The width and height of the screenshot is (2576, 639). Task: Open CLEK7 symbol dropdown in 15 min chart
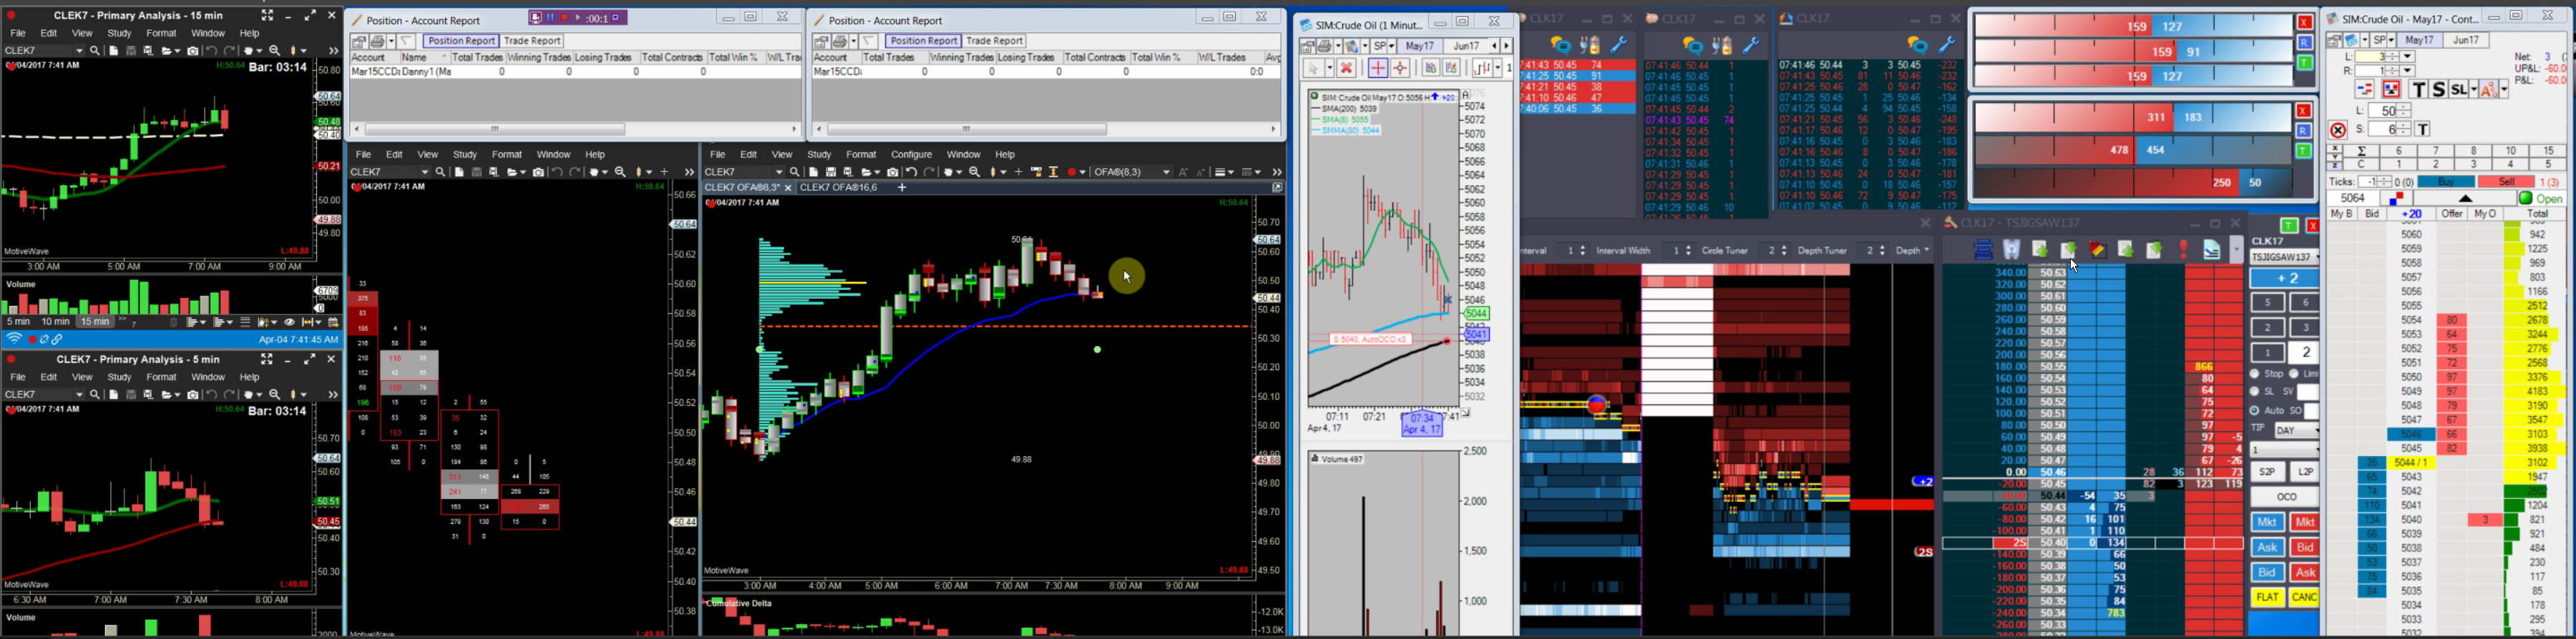tap(78, 51)
